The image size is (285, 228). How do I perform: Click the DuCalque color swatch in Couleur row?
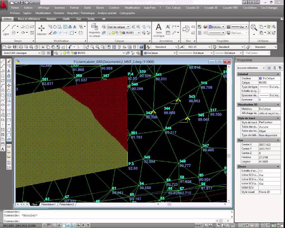261,78
